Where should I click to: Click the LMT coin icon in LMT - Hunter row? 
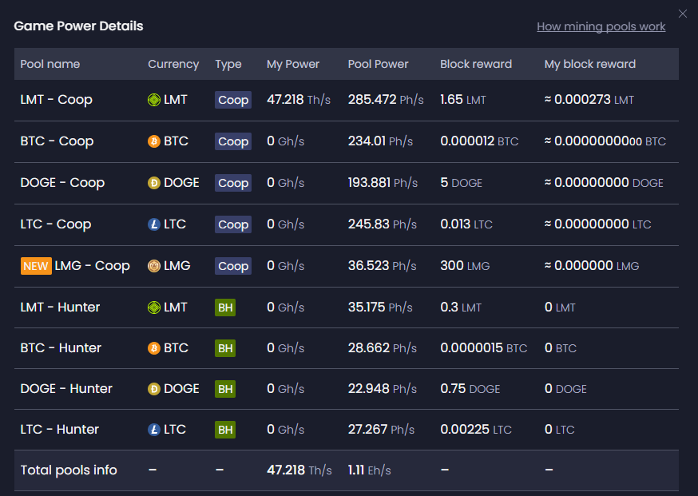coord(154,308)
